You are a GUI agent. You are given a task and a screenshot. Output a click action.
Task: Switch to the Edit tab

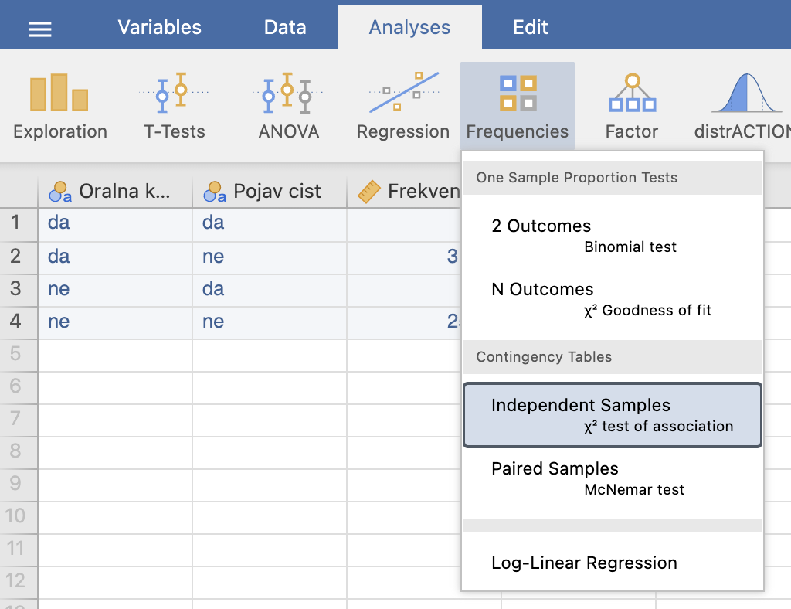click(x=530, y=27)
